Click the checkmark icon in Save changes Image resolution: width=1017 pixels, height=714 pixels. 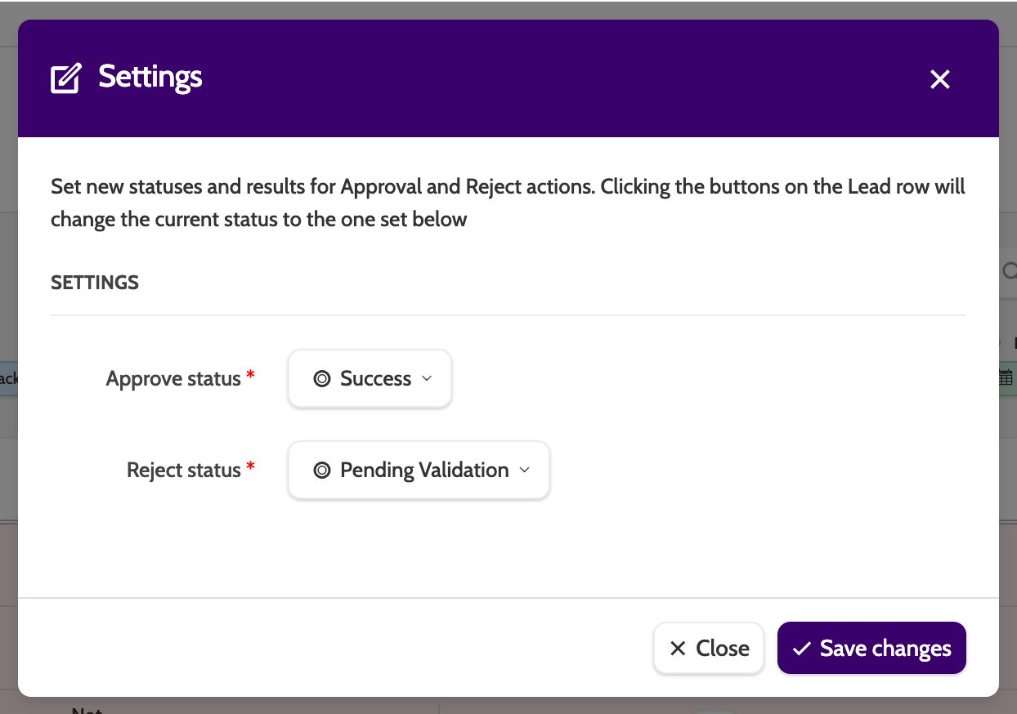(x=802, y=649)
